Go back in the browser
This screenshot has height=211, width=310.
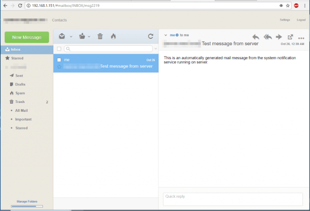[5, 6]
